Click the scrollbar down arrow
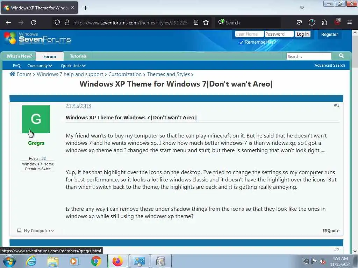 [355, 251]
